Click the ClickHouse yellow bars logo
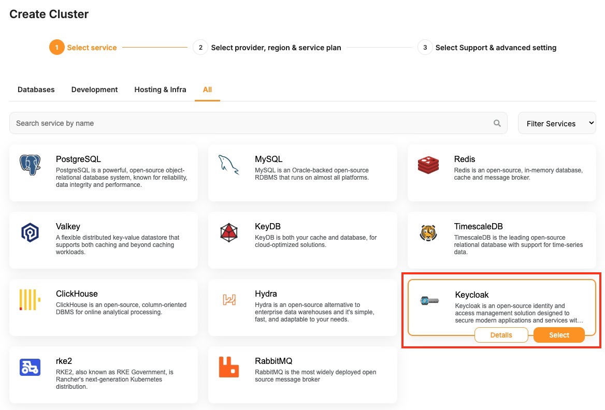 point(30,300)
